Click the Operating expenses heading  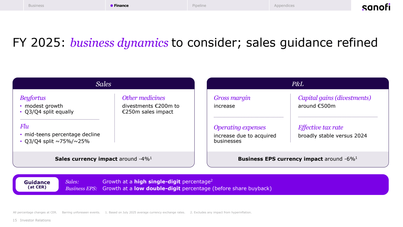[x=240, y=127]
